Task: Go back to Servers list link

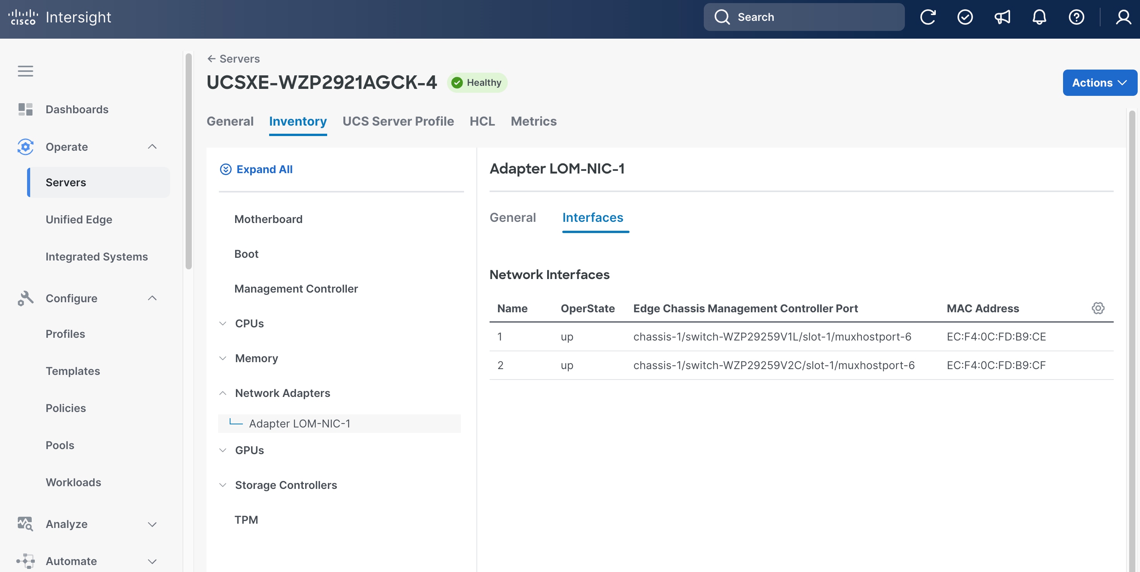Action: (239, 58)
